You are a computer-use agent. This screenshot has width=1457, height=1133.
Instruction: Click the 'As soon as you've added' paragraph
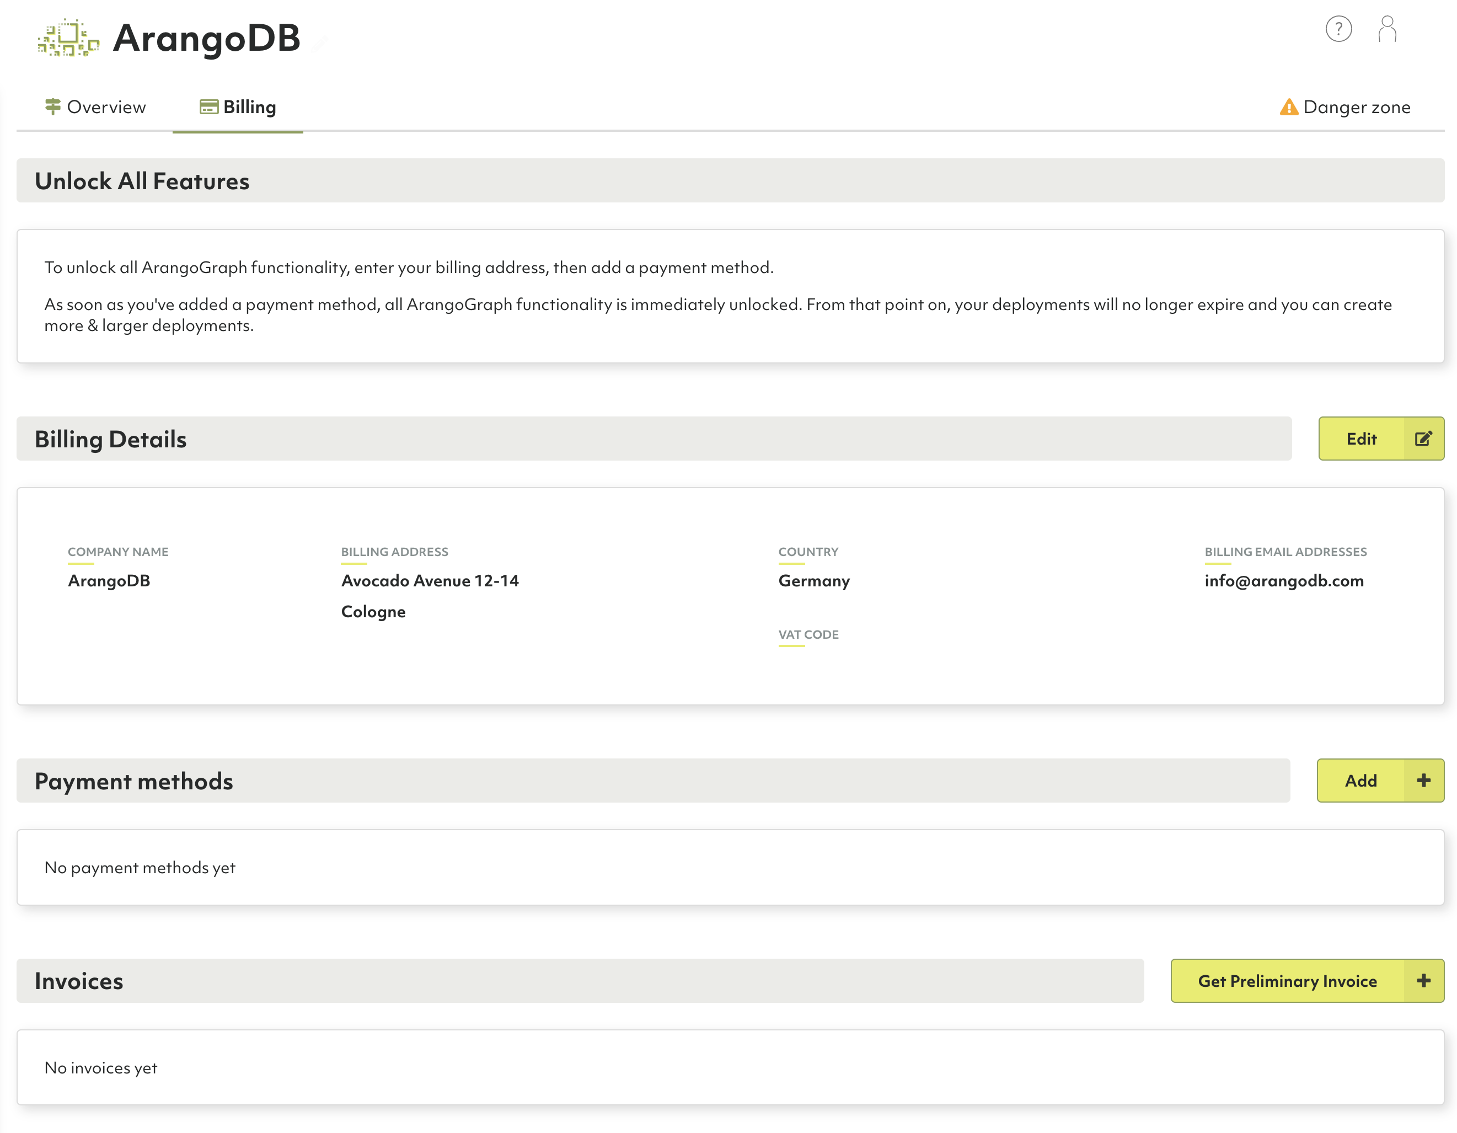coord(718,315)
